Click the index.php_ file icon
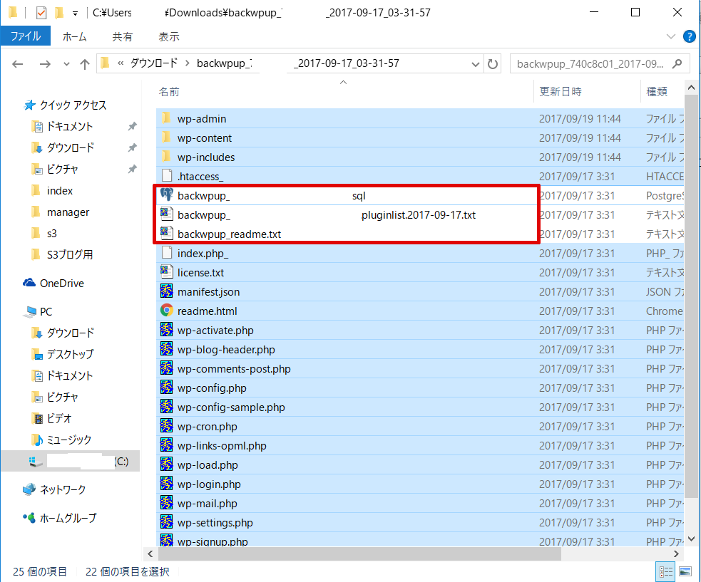Screen dimensions: 701x582 tap(167, 253)
